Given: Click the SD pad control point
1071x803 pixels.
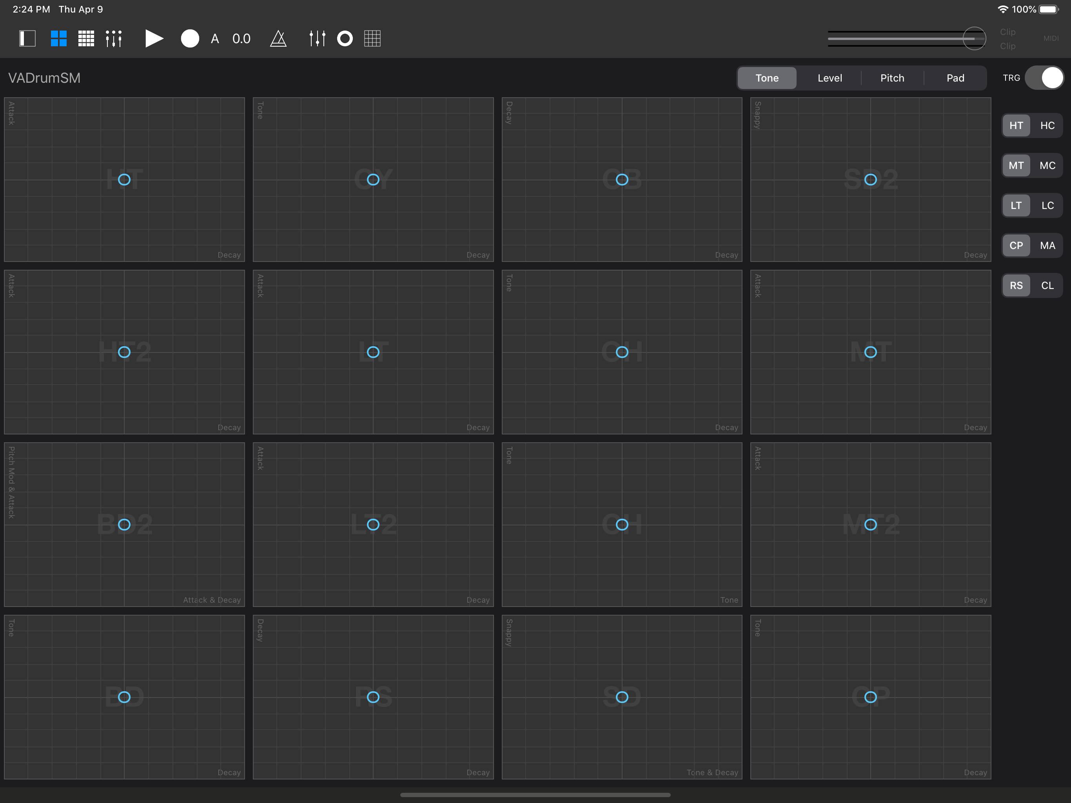Looking at the screenshot, I should (x=622, y=697).
